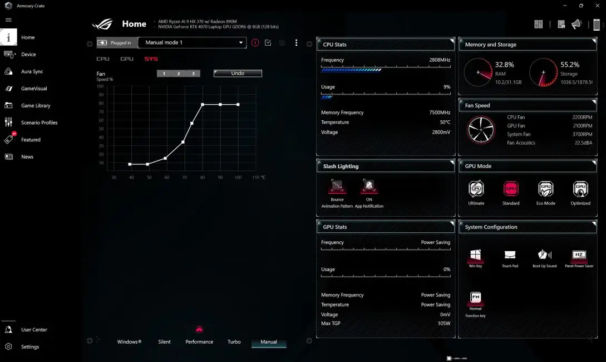Switch to Silent operating mode
Viewport: 606px width, 362px height.
pos(164,342)
